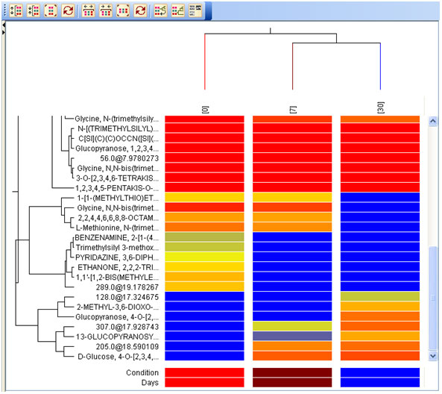Click the expand columns icon

point(88,10)
